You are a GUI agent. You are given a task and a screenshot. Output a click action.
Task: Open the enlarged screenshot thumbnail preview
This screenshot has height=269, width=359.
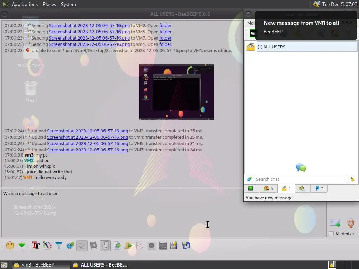[x=177, y=92]
